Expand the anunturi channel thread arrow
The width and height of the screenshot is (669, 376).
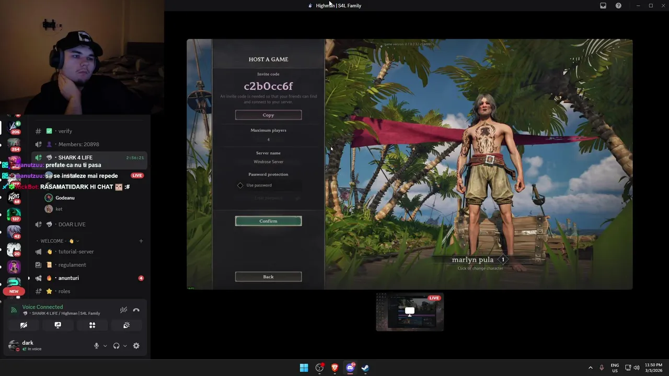[29, 278]
